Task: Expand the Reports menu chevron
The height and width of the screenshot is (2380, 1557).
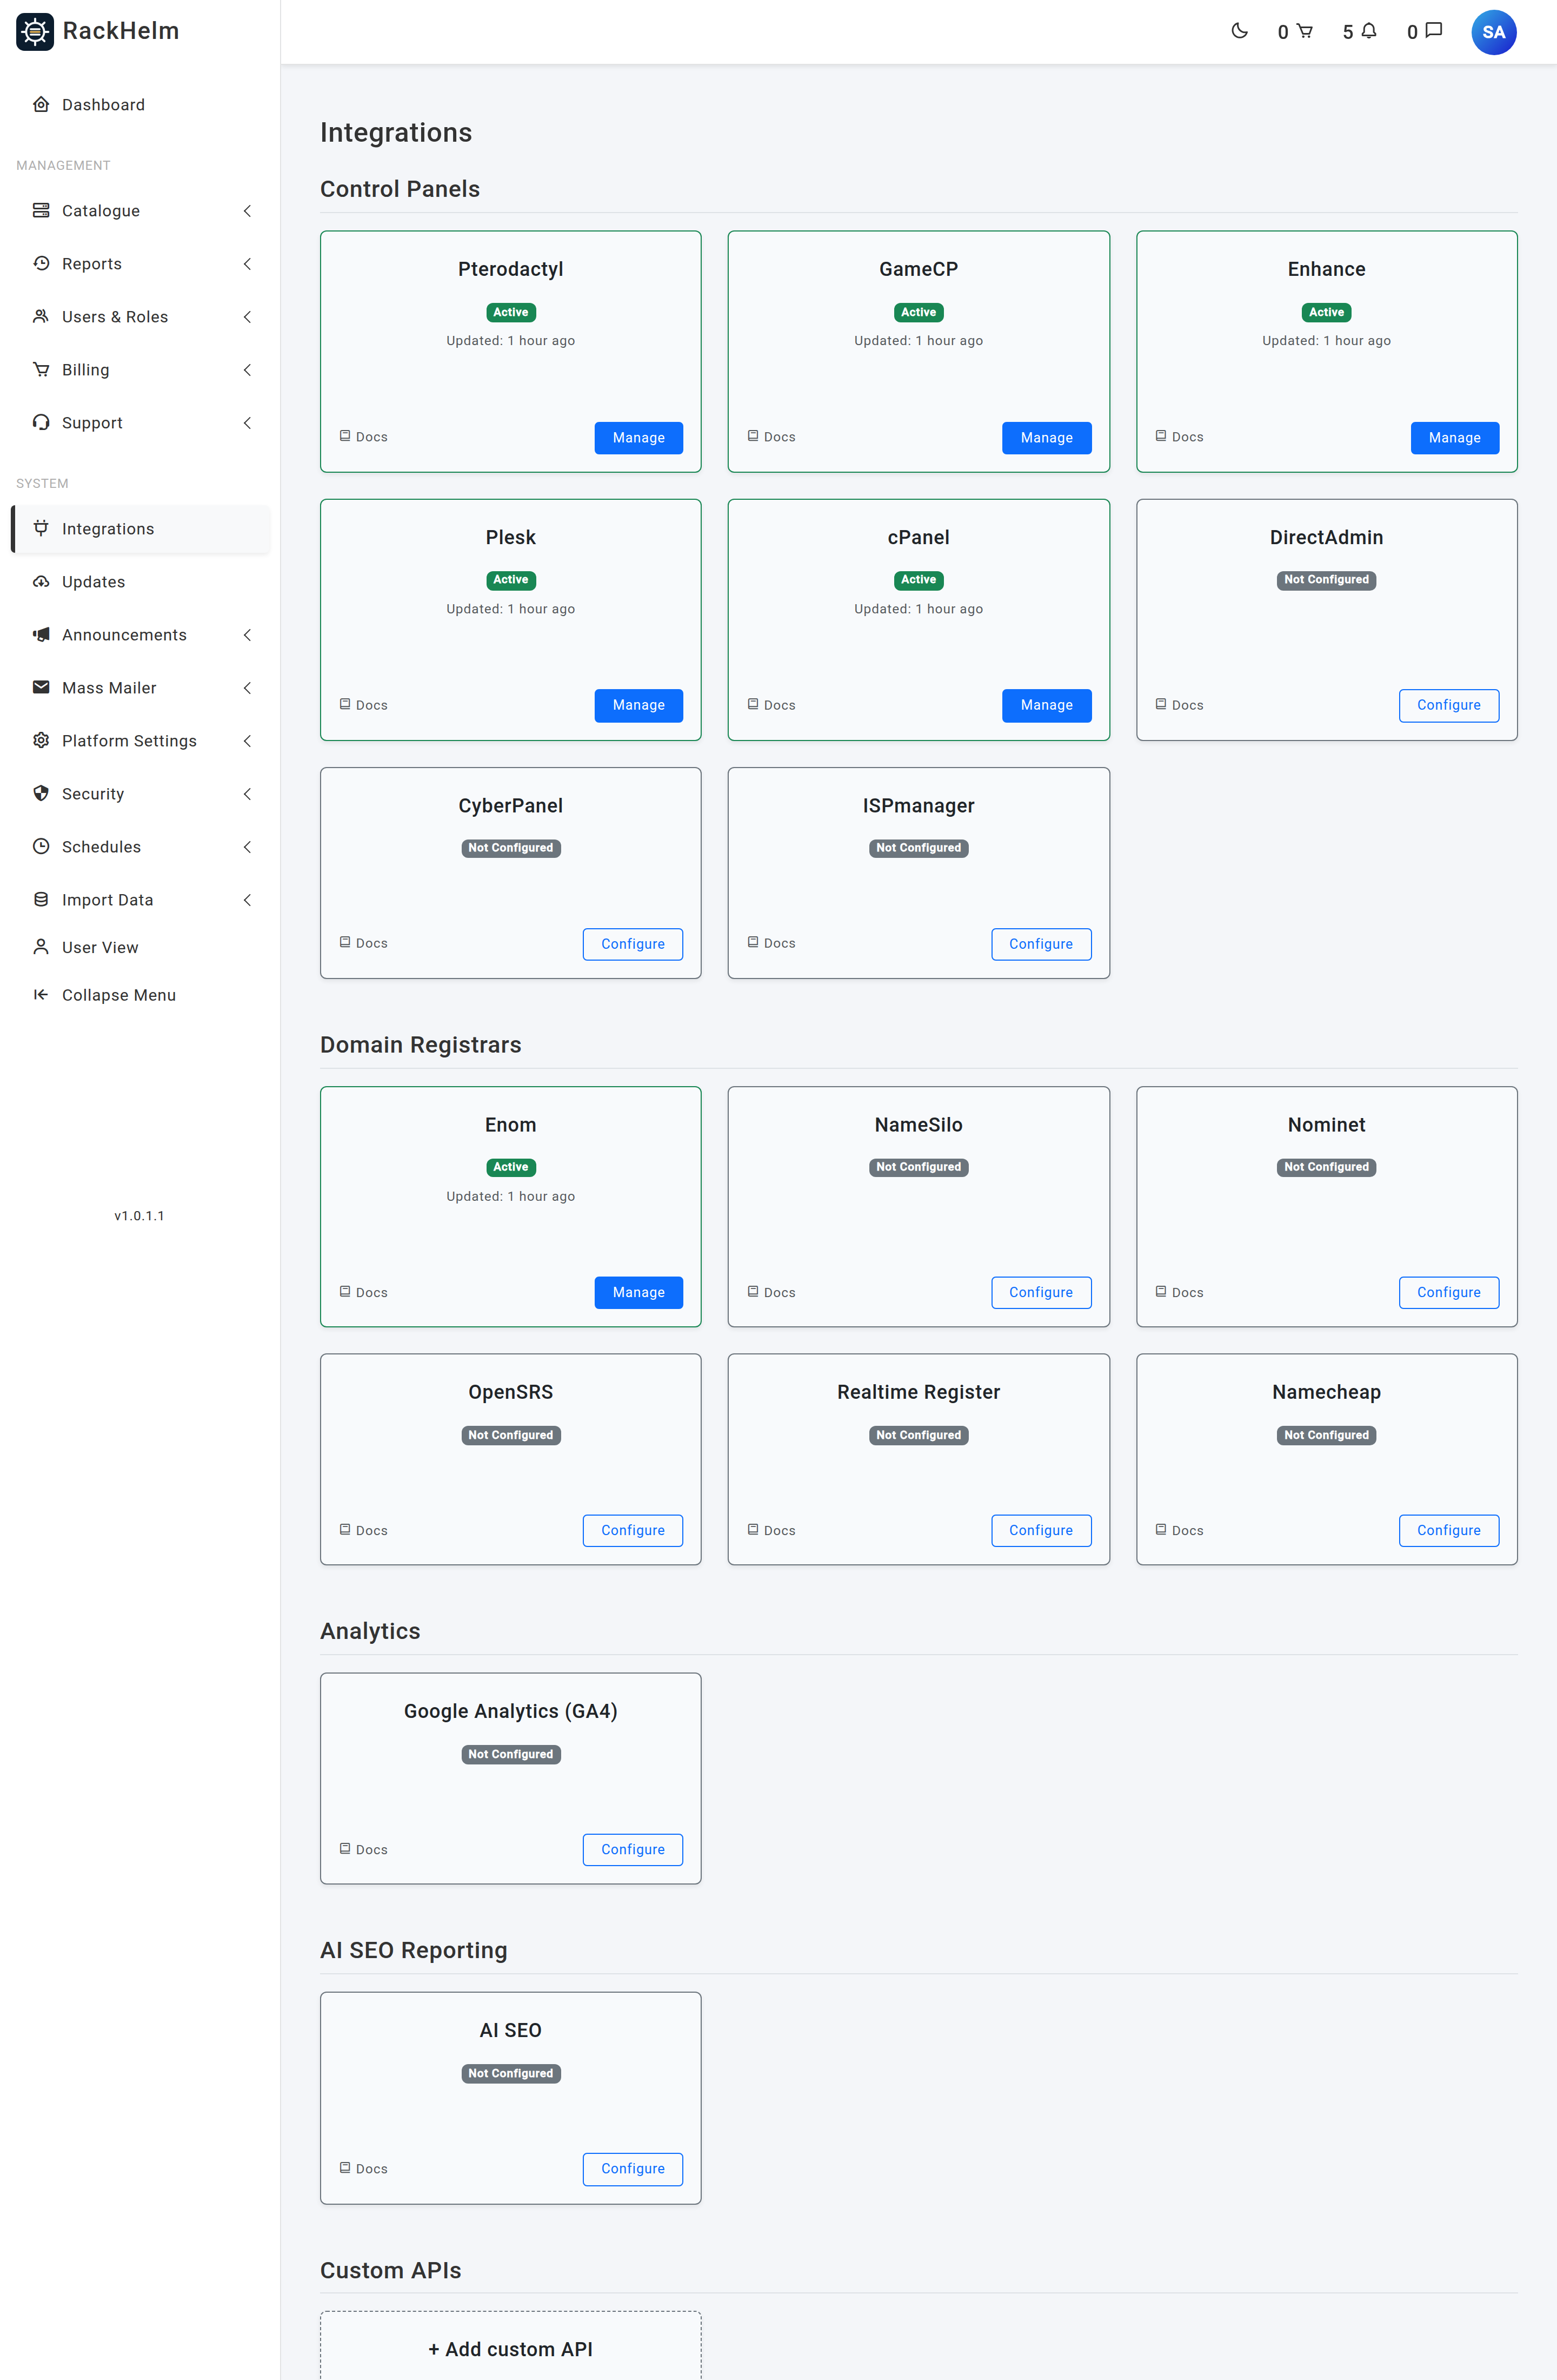Action: point(247,264)
